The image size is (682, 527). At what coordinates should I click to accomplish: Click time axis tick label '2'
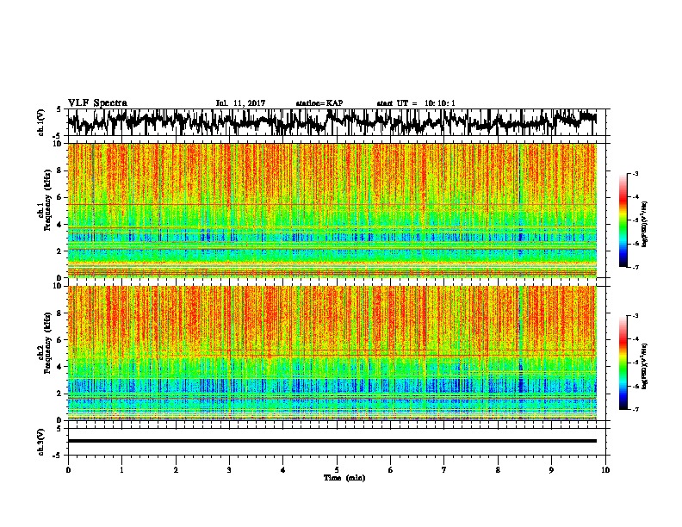[x=176, y=470]
